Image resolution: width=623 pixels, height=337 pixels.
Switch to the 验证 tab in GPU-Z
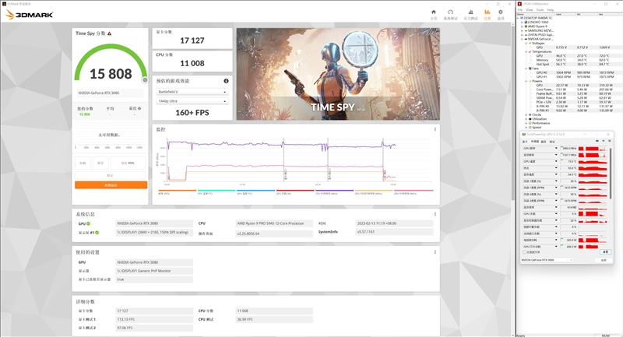(x=552, y=142)
